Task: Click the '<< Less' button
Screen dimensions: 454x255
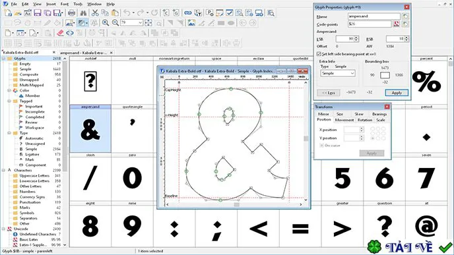Action: 329,93
